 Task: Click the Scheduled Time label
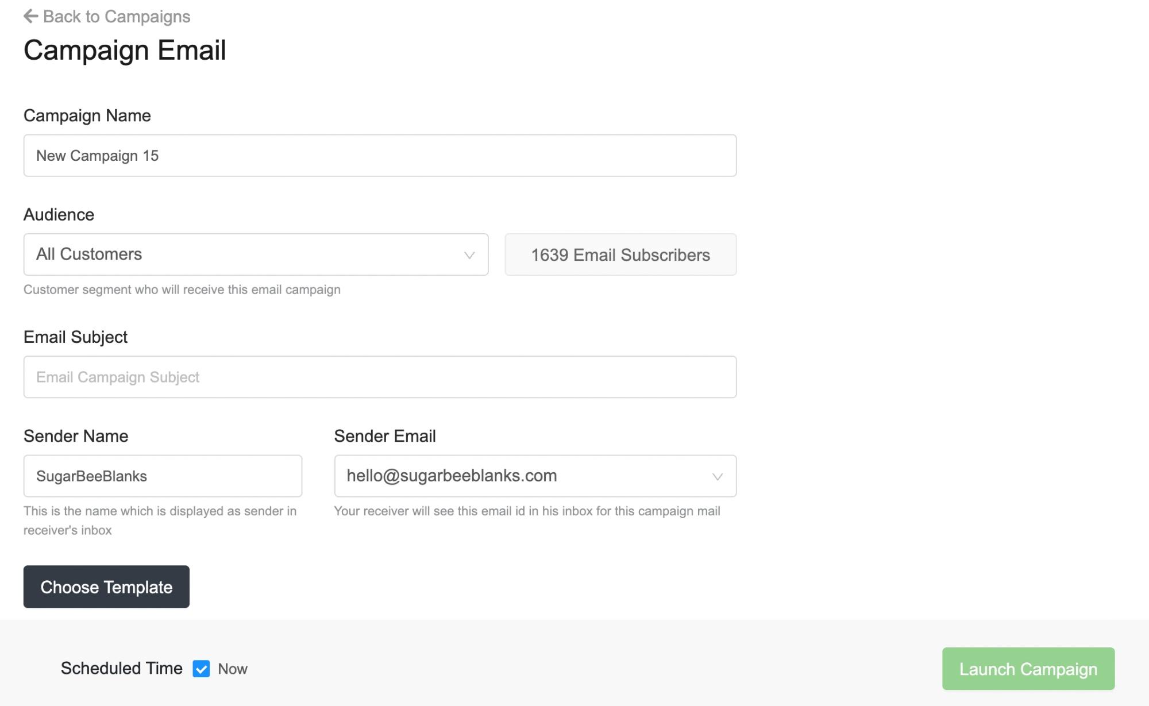click(122, 668)
